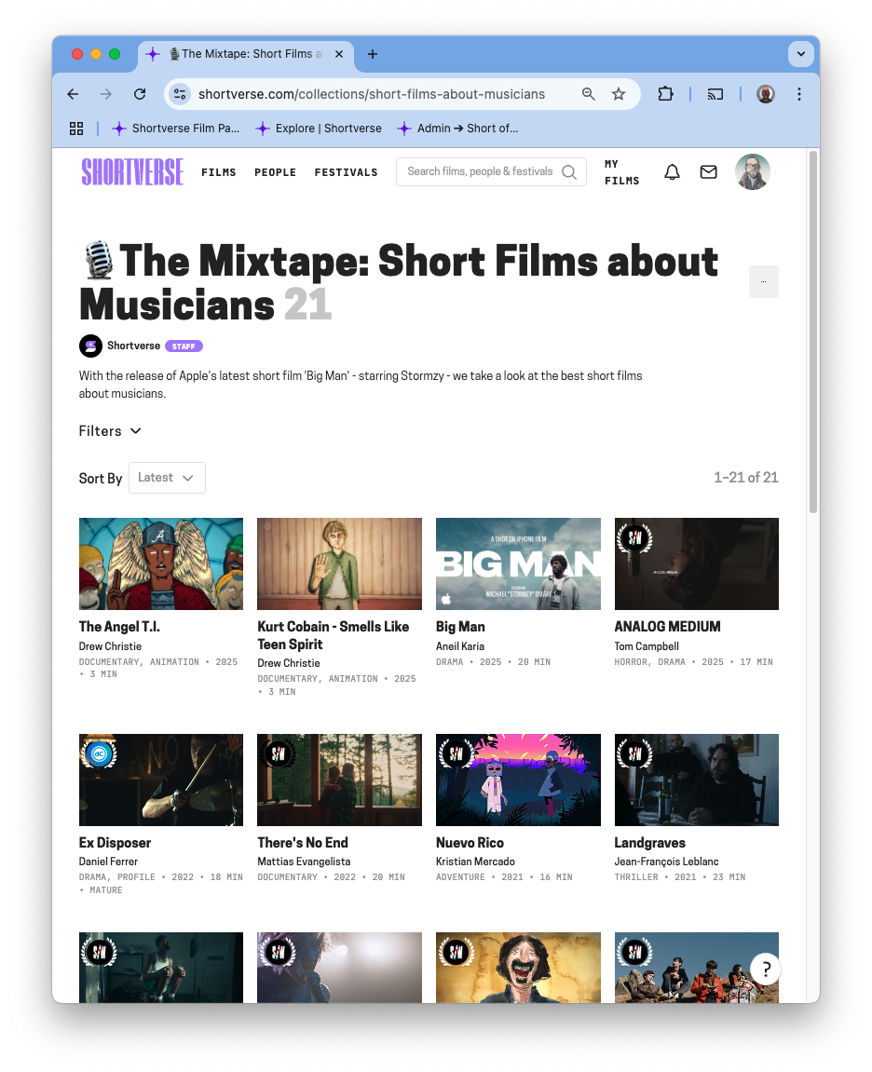This screenshot has width=872, height=1072.
Task: Click the Cast media icon in the toolbar
Action: 715,94
